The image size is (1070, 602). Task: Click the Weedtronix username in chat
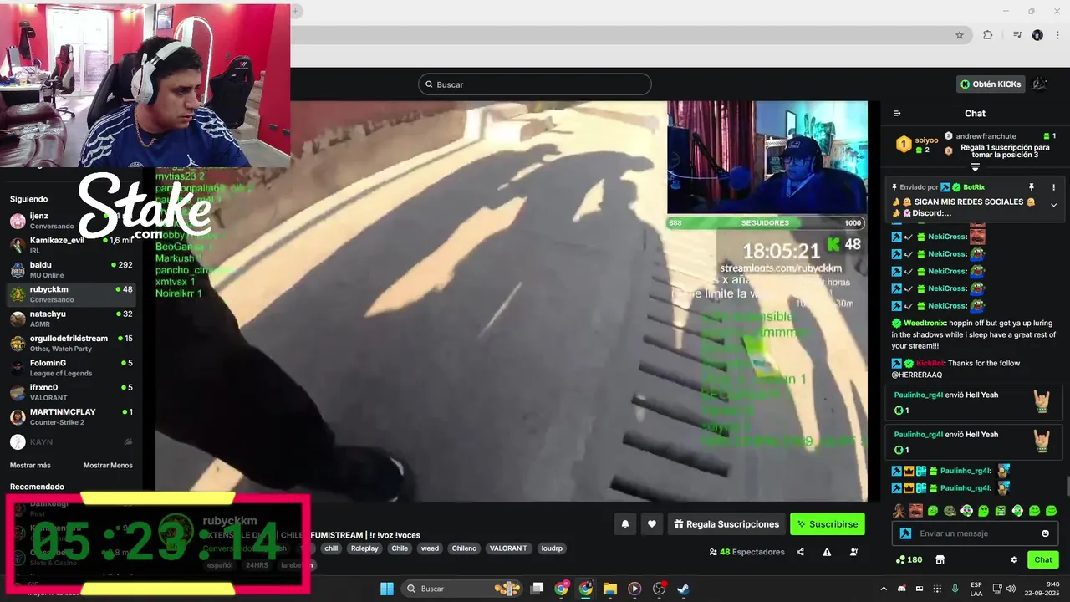[x=925, y=323]
